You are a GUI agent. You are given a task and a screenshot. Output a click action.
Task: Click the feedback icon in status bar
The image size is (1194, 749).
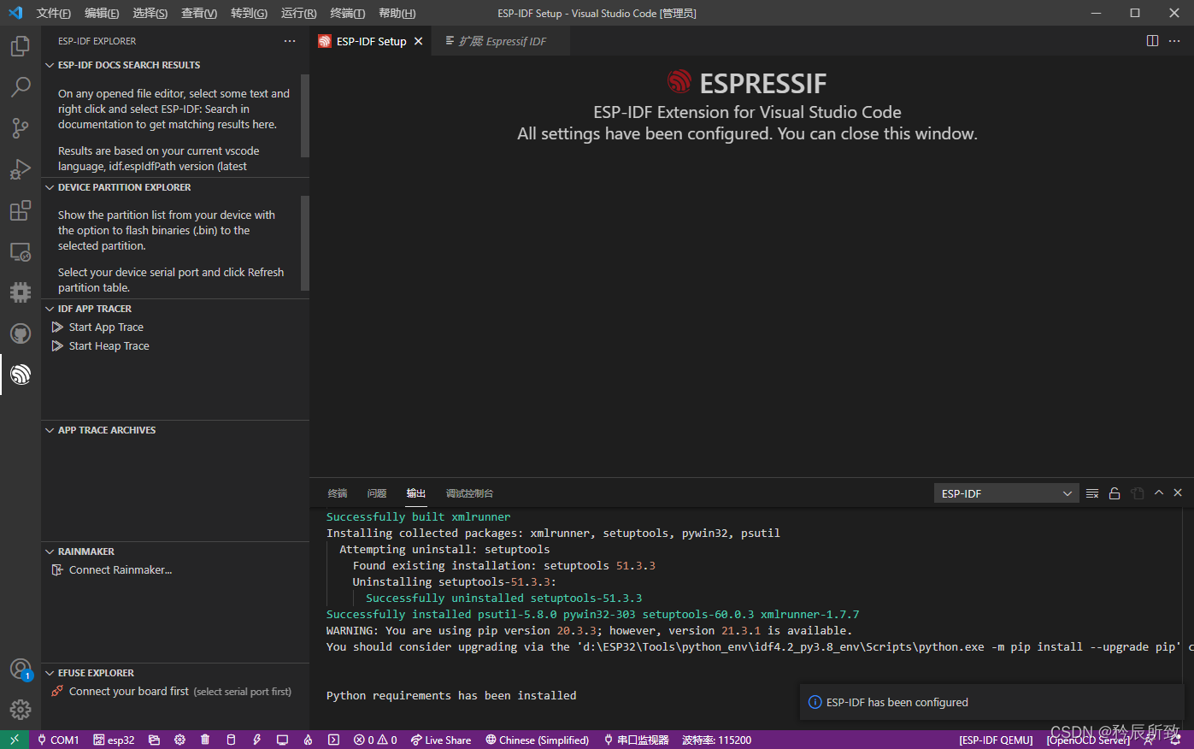(1149, 740)
